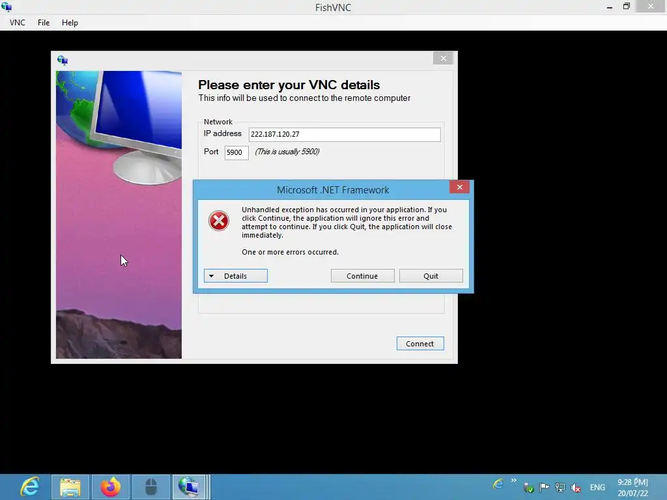Image resolution: width=667 pixels, height=500 pixels.
Task: Expand the Details section of error dialog
Action: [x=236, y=276]
